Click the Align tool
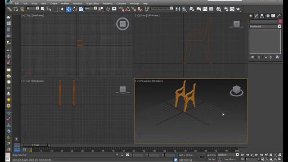288x162 pixels. (x=184, y=9)
